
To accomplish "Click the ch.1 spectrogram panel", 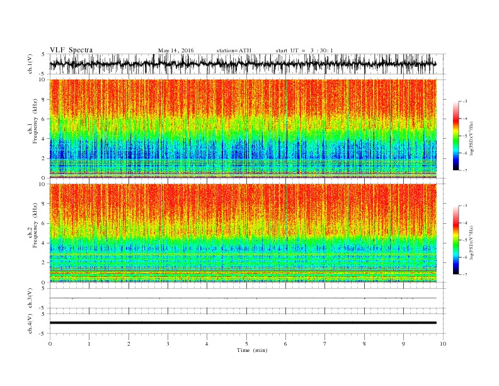I will pos(243,129).
